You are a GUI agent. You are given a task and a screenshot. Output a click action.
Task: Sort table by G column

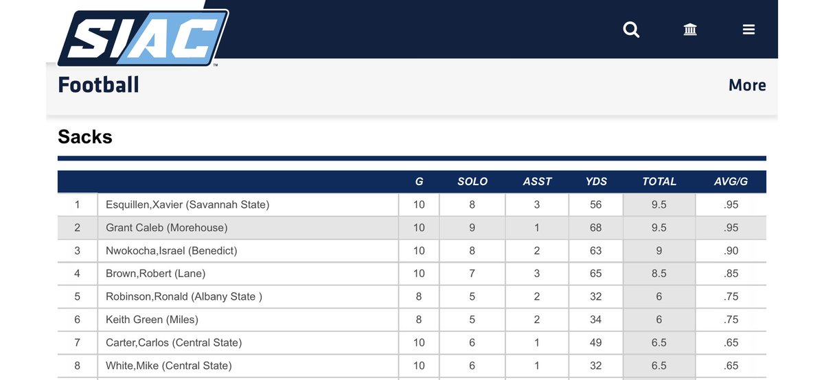click(x=419, y=182)
